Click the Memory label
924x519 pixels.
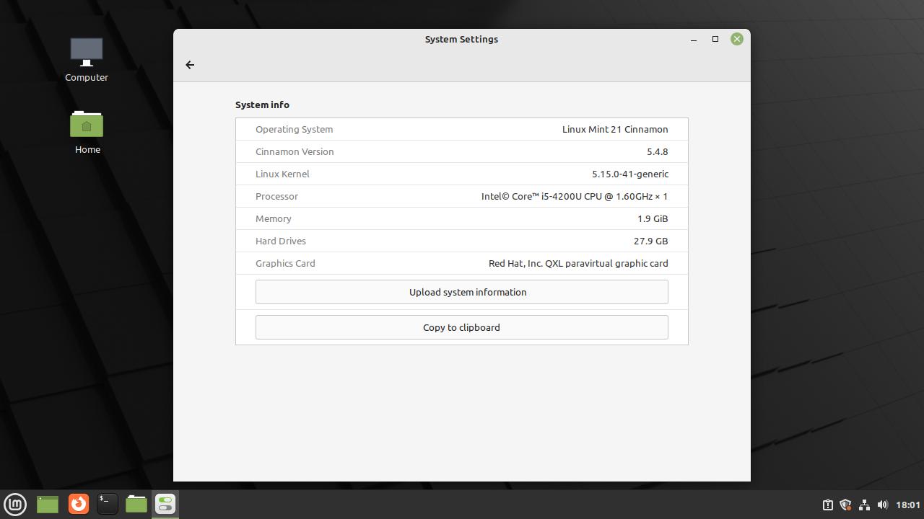[274, 219]
